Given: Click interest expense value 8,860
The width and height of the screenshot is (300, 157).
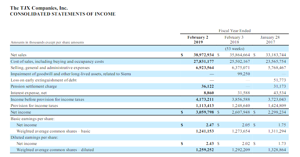Looking at the screenshot, I should [209, 93].
